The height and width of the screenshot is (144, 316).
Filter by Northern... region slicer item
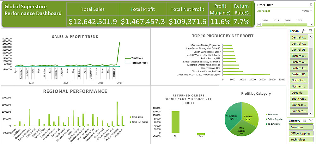click(x=299, y=86)
